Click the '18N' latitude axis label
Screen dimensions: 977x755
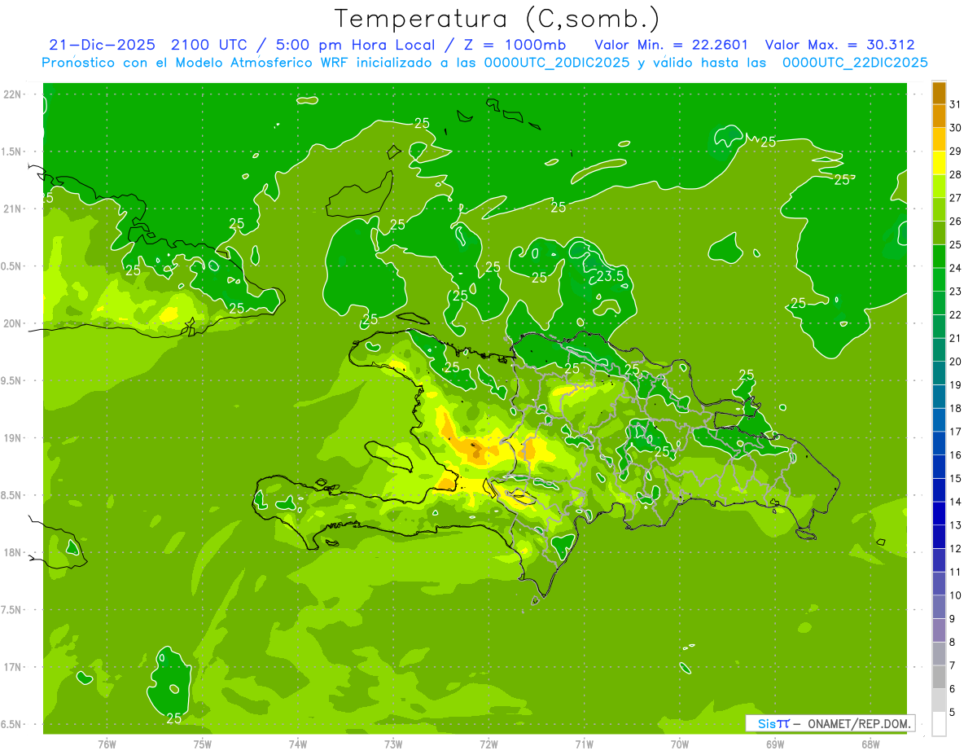(x=11, y=552)
